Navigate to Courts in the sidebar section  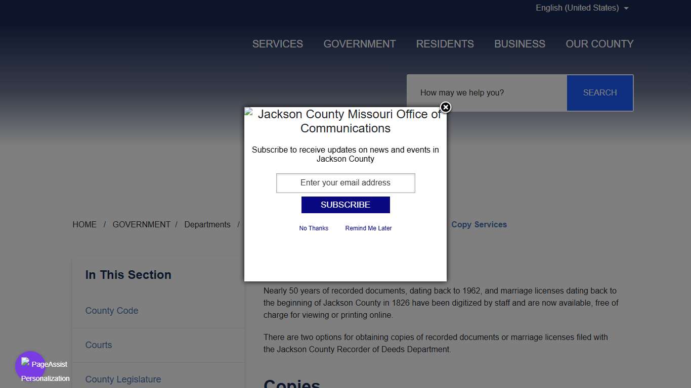(x=99, y=345)
